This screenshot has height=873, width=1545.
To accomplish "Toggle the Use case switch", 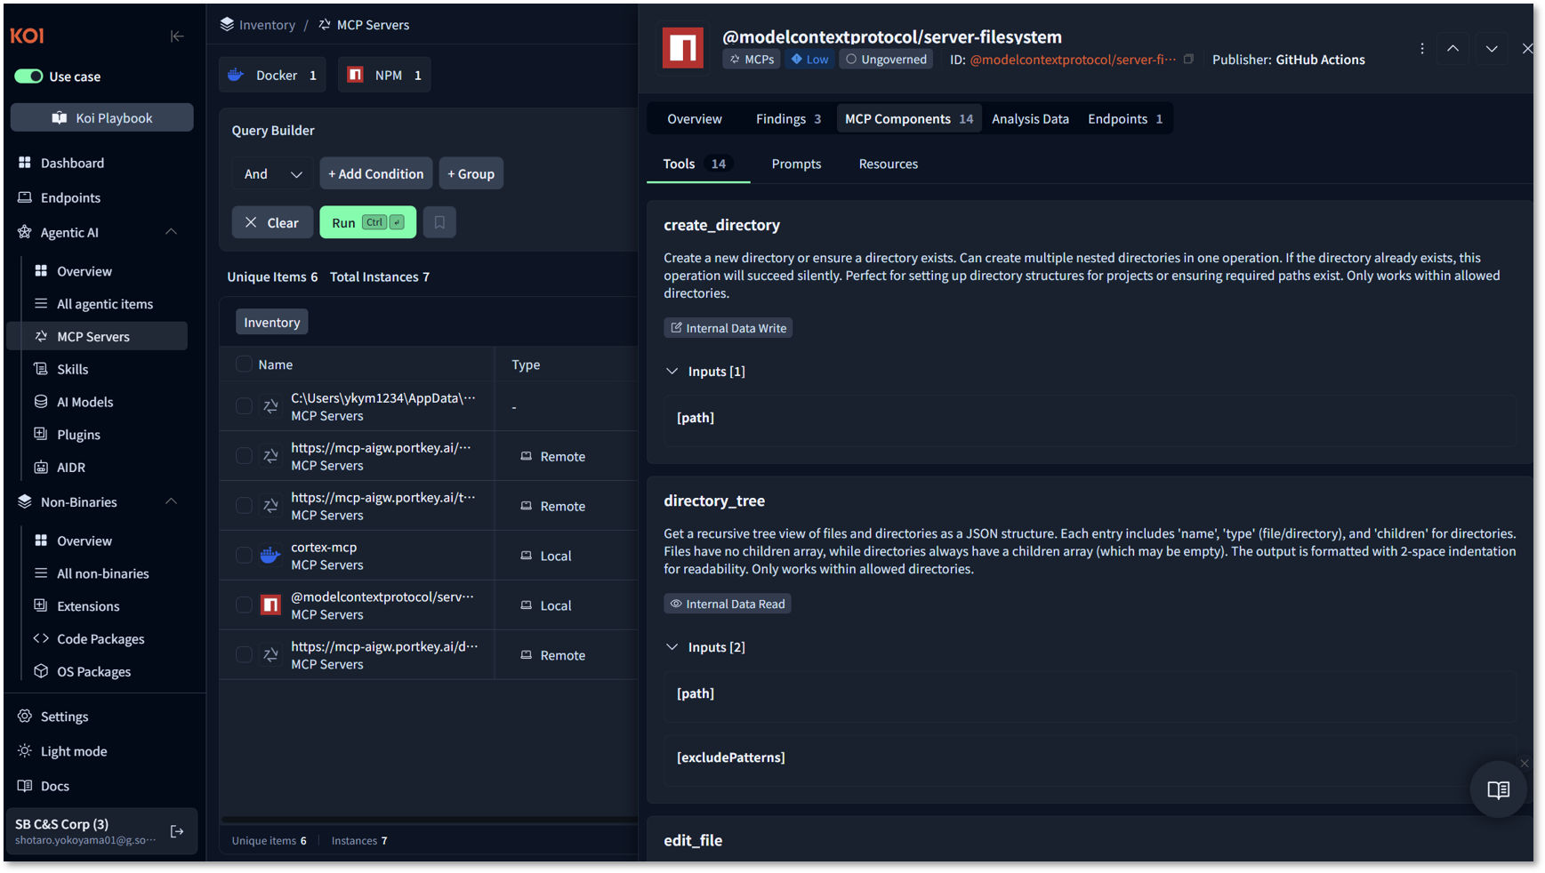I will (x=28, y=76).
